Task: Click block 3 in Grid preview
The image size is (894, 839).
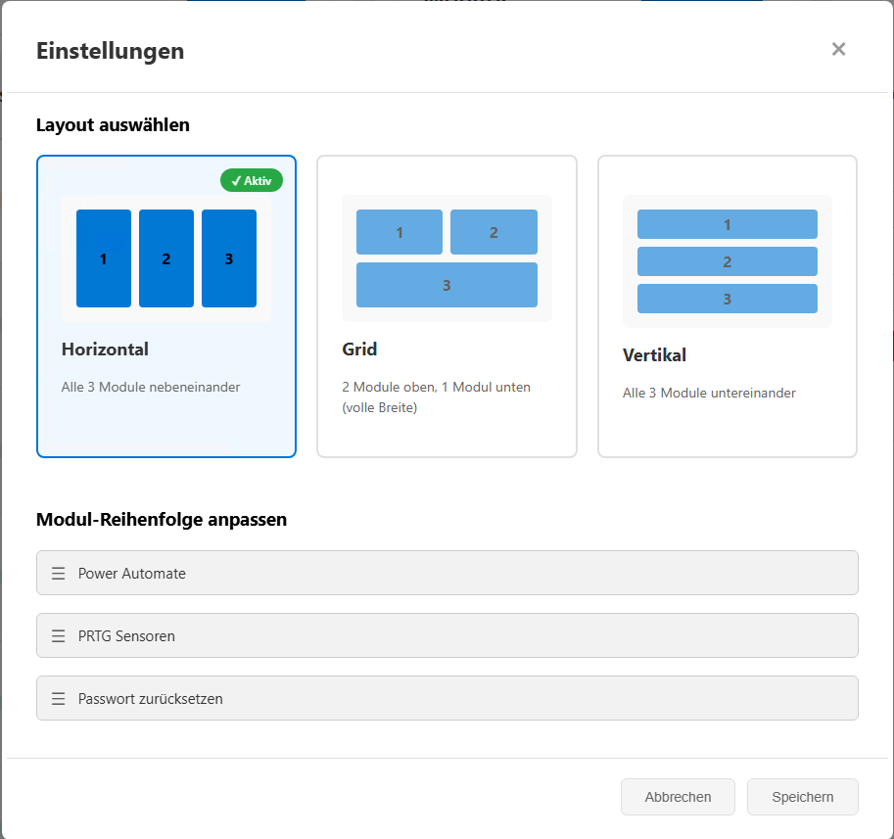Action: pos(447,285)
